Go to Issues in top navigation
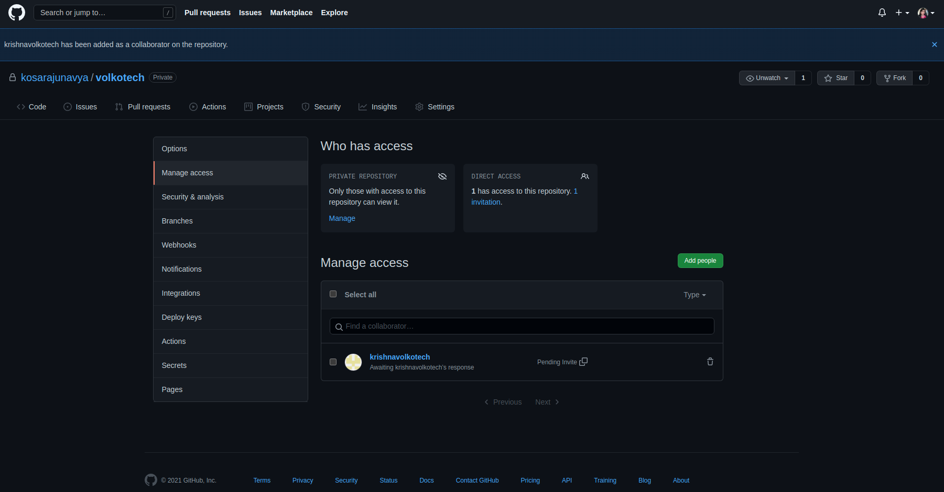The image size is (944, 492). coord(250,13)
